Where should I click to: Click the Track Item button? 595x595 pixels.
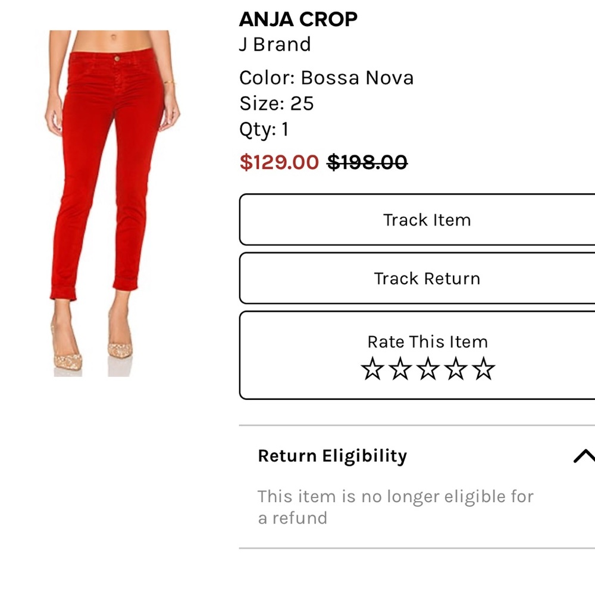pyautogui.click(x=428, y=220)
